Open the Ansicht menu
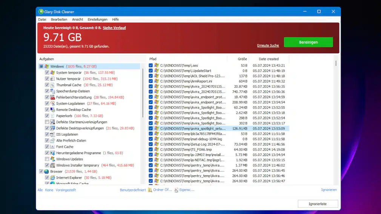Viewport: 381px width, 214px height. tap(77, 20)
